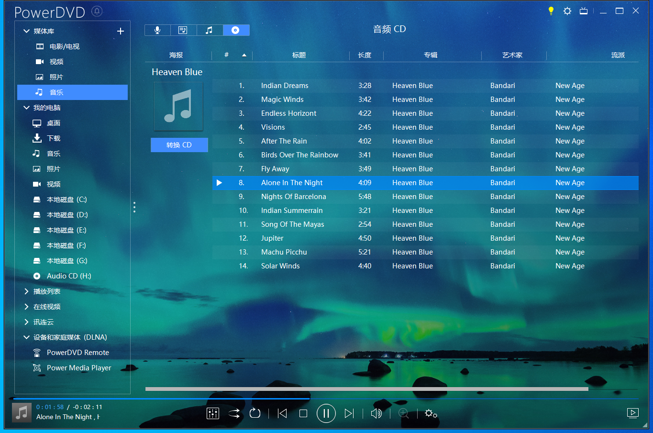Open Audio CD (H:) drive
Viewport: 653px width, 433px height.
72,276
